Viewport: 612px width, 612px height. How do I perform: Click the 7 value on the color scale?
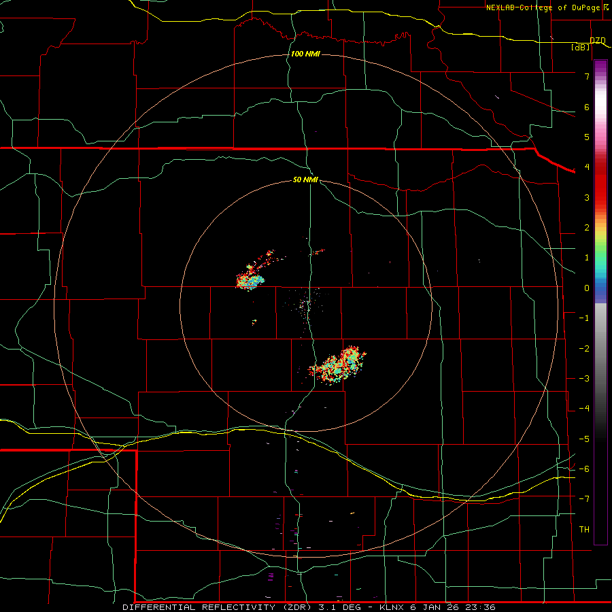[x=587, y=76]
